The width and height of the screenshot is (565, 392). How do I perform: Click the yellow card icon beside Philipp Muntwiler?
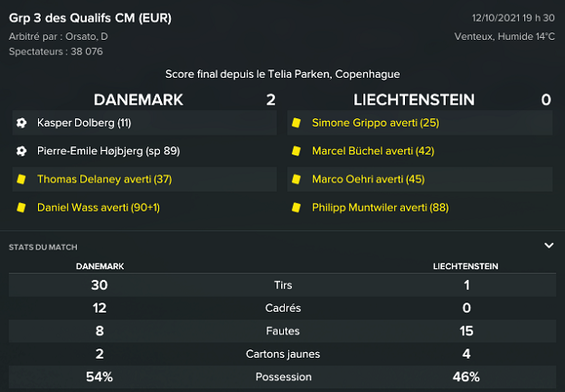click(296, 209)
